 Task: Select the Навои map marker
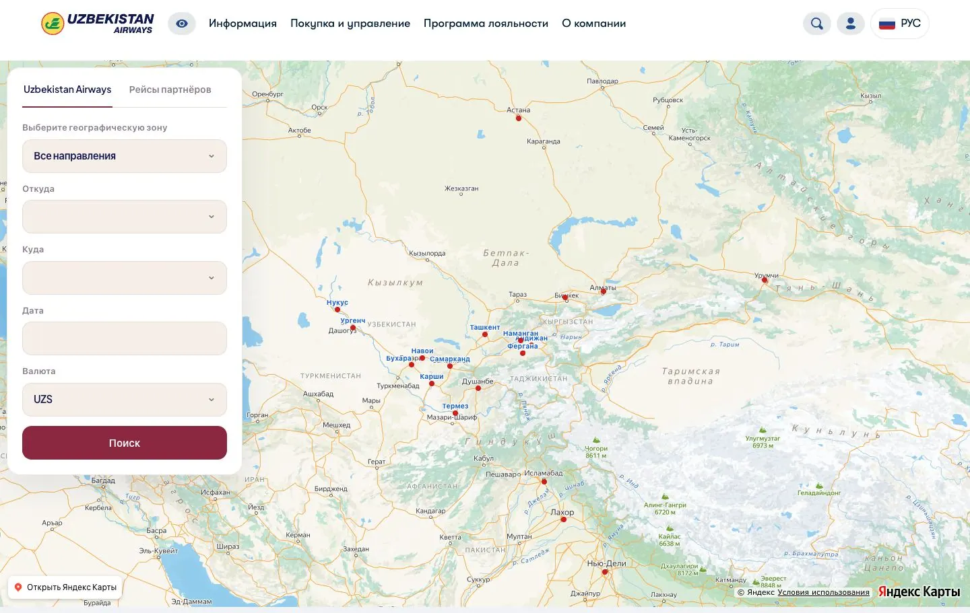pos(422,358)
